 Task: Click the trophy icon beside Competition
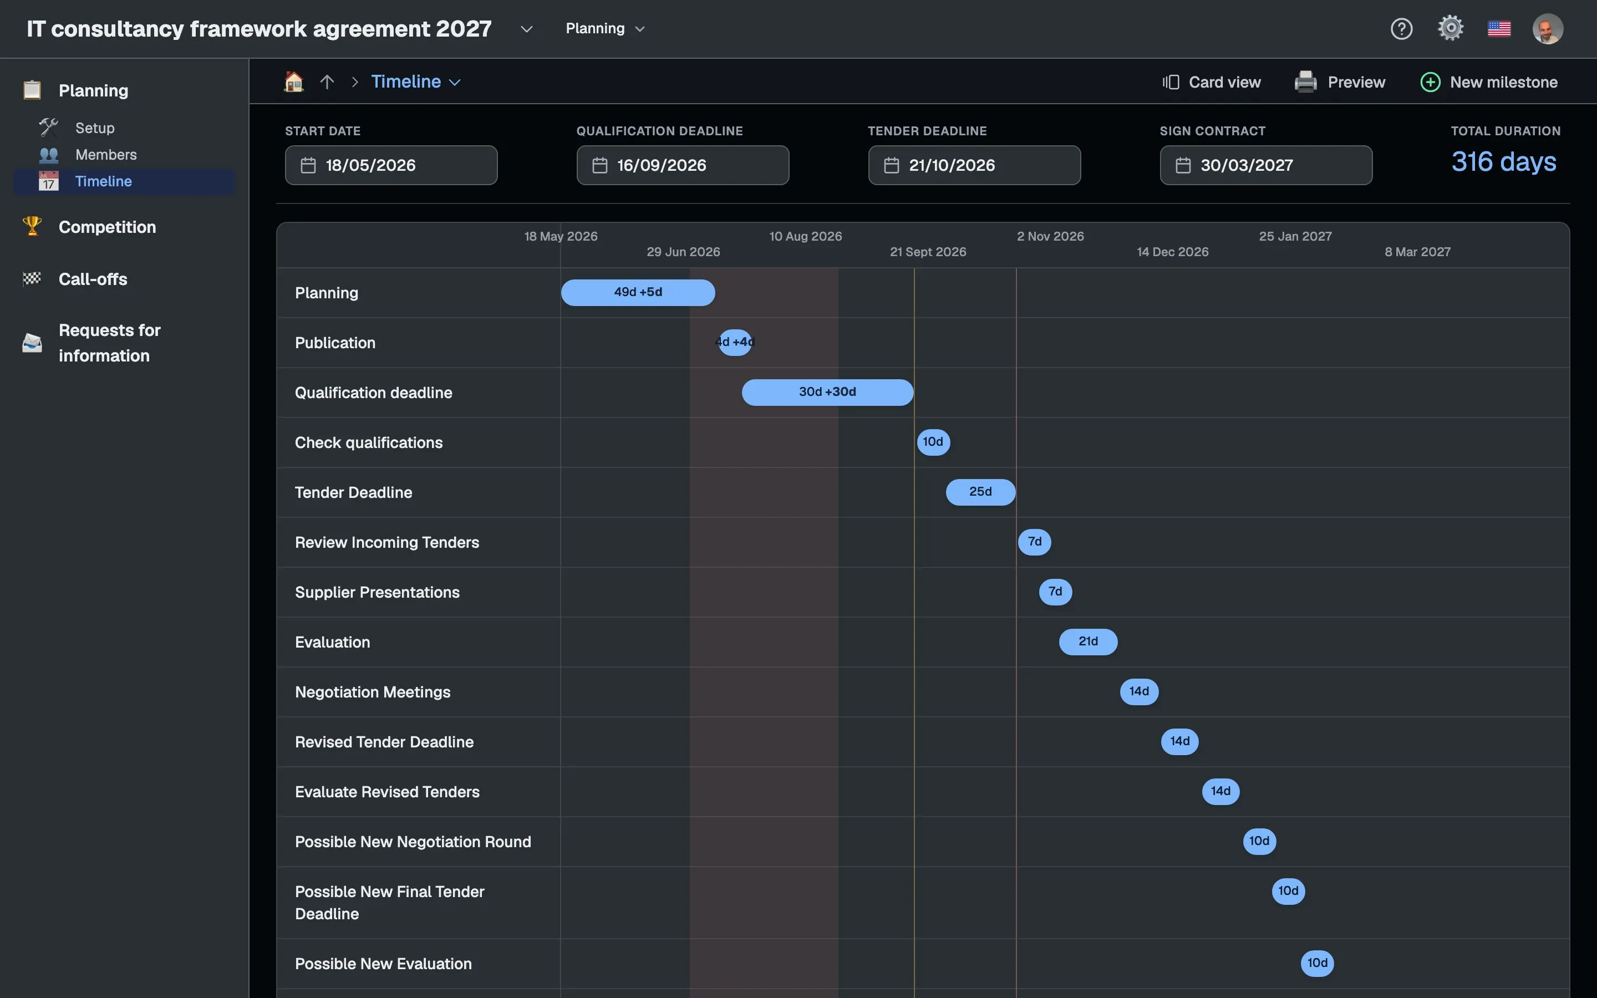[32, 226]
